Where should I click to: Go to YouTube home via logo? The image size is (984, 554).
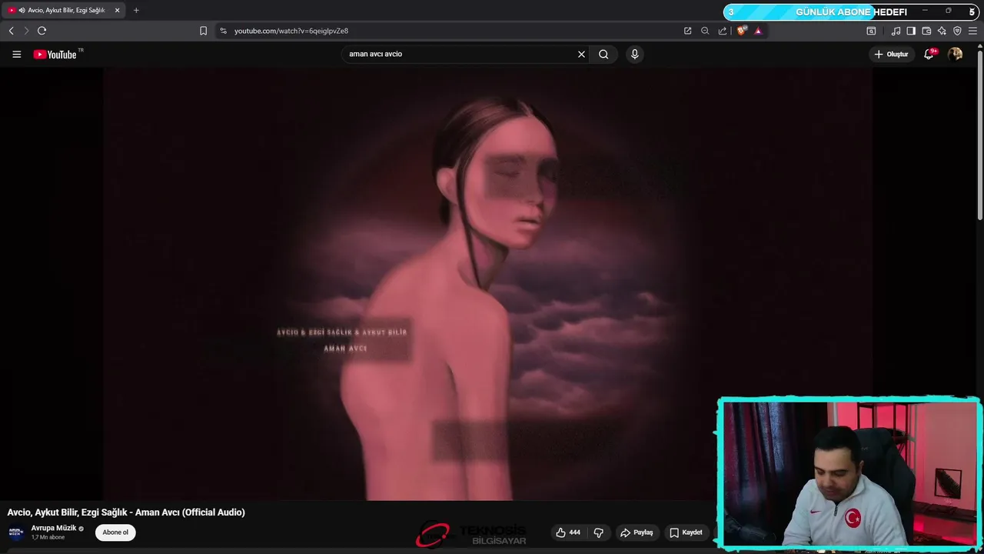pos(56,54)
